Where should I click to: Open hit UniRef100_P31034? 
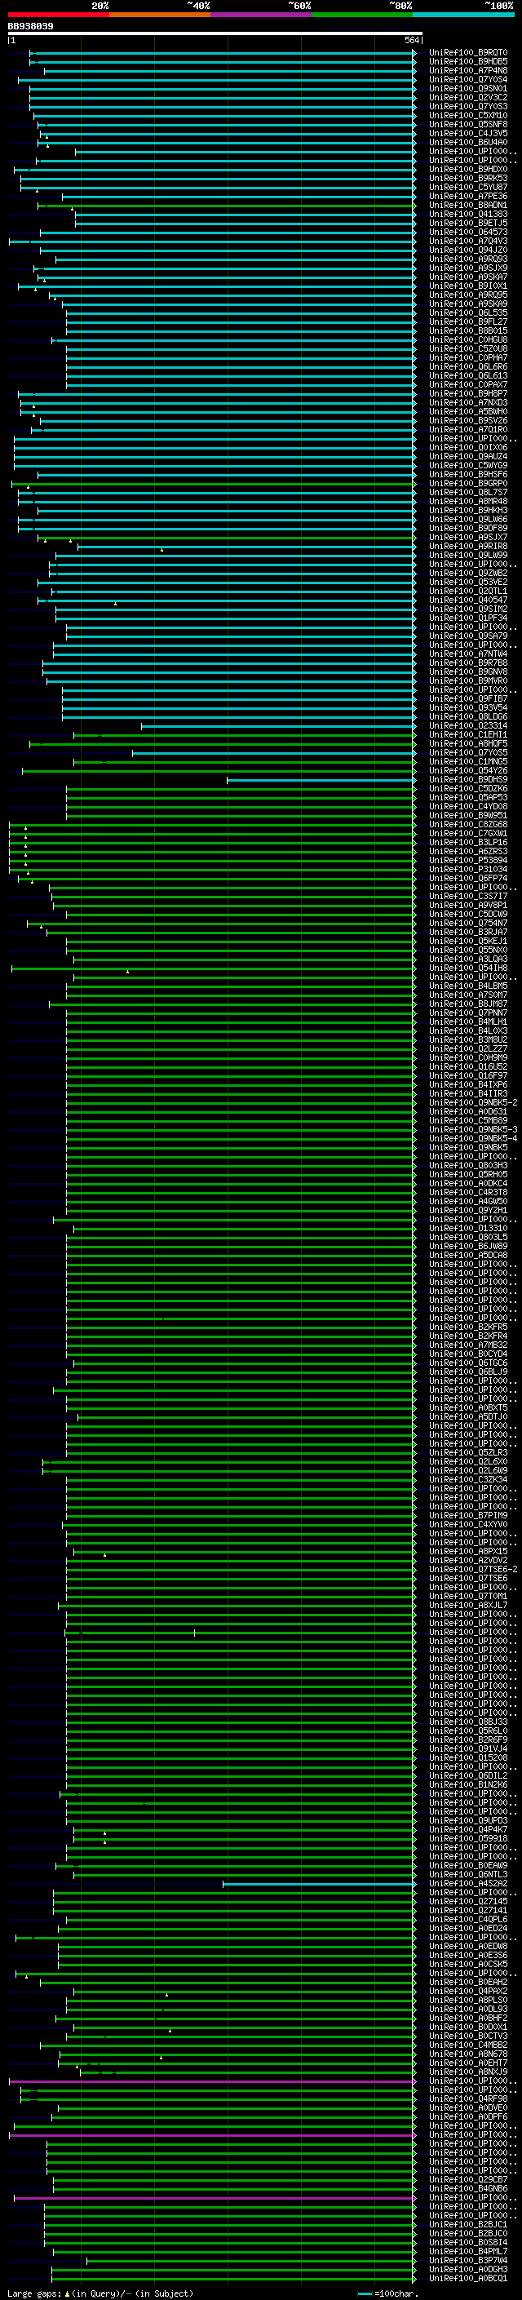(468, 869)
